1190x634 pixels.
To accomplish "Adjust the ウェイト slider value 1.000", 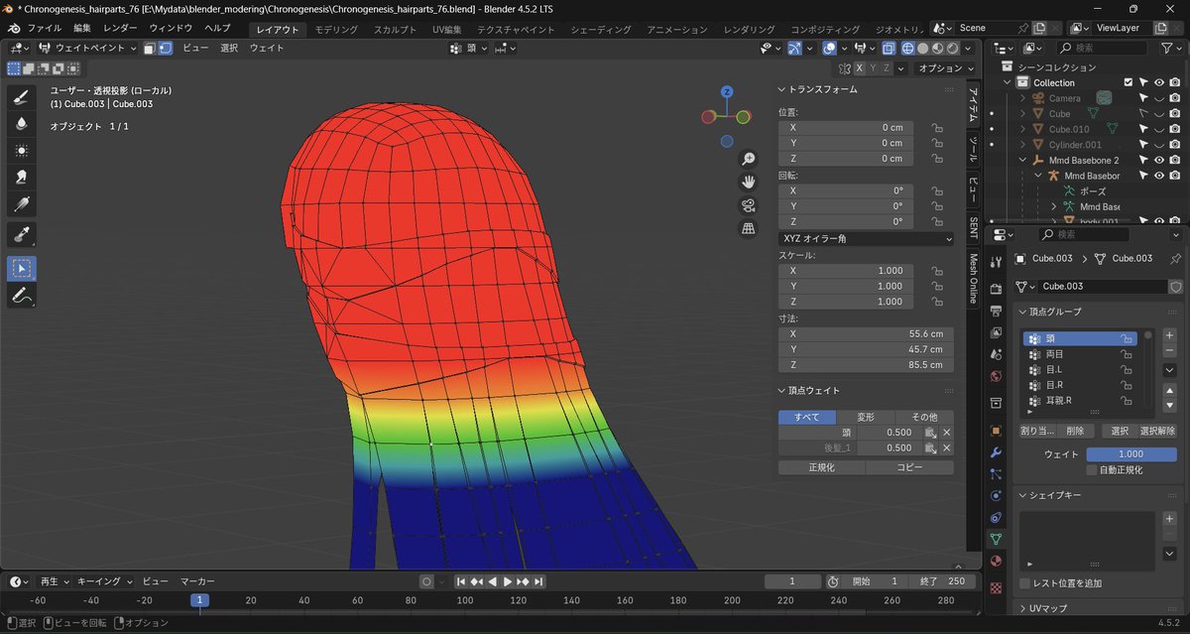I will [x=1130, y=453].
